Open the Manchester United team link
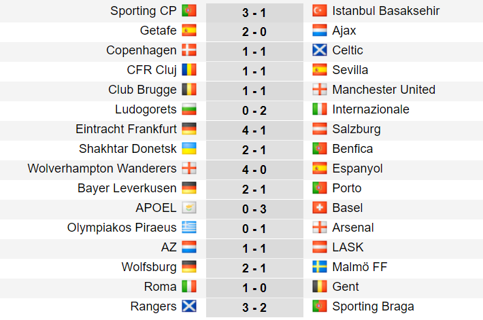Image resolution: width=483 pixels, height=320 pixels. pyautogui.click(x=384, y=90)
